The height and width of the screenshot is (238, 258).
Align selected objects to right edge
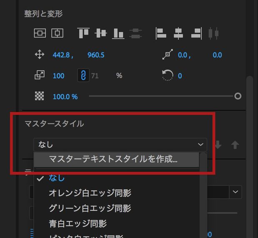click(196, 33)
